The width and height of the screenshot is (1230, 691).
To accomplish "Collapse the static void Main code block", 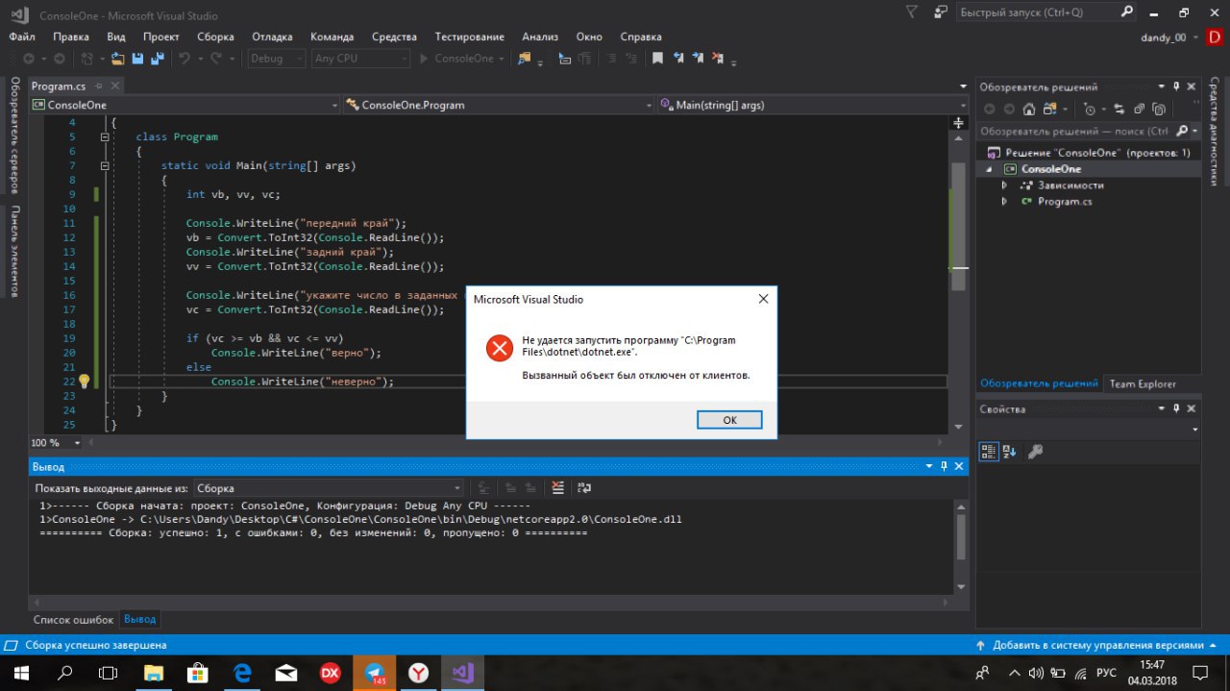I will click(x=105, y=166).
